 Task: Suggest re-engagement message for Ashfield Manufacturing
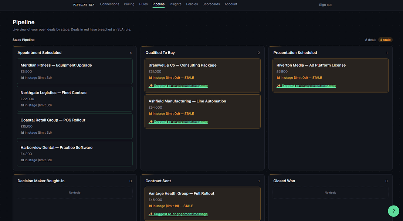[178, 122]
